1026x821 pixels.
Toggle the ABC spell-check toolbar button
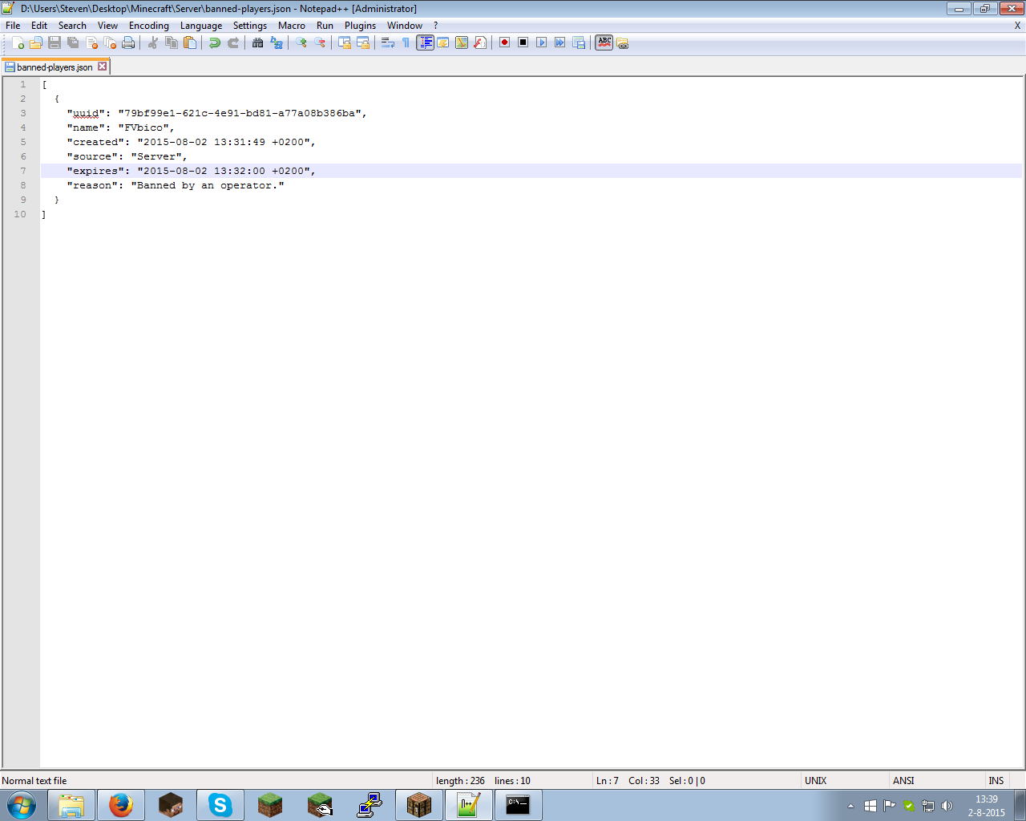[x=604, y=42]
